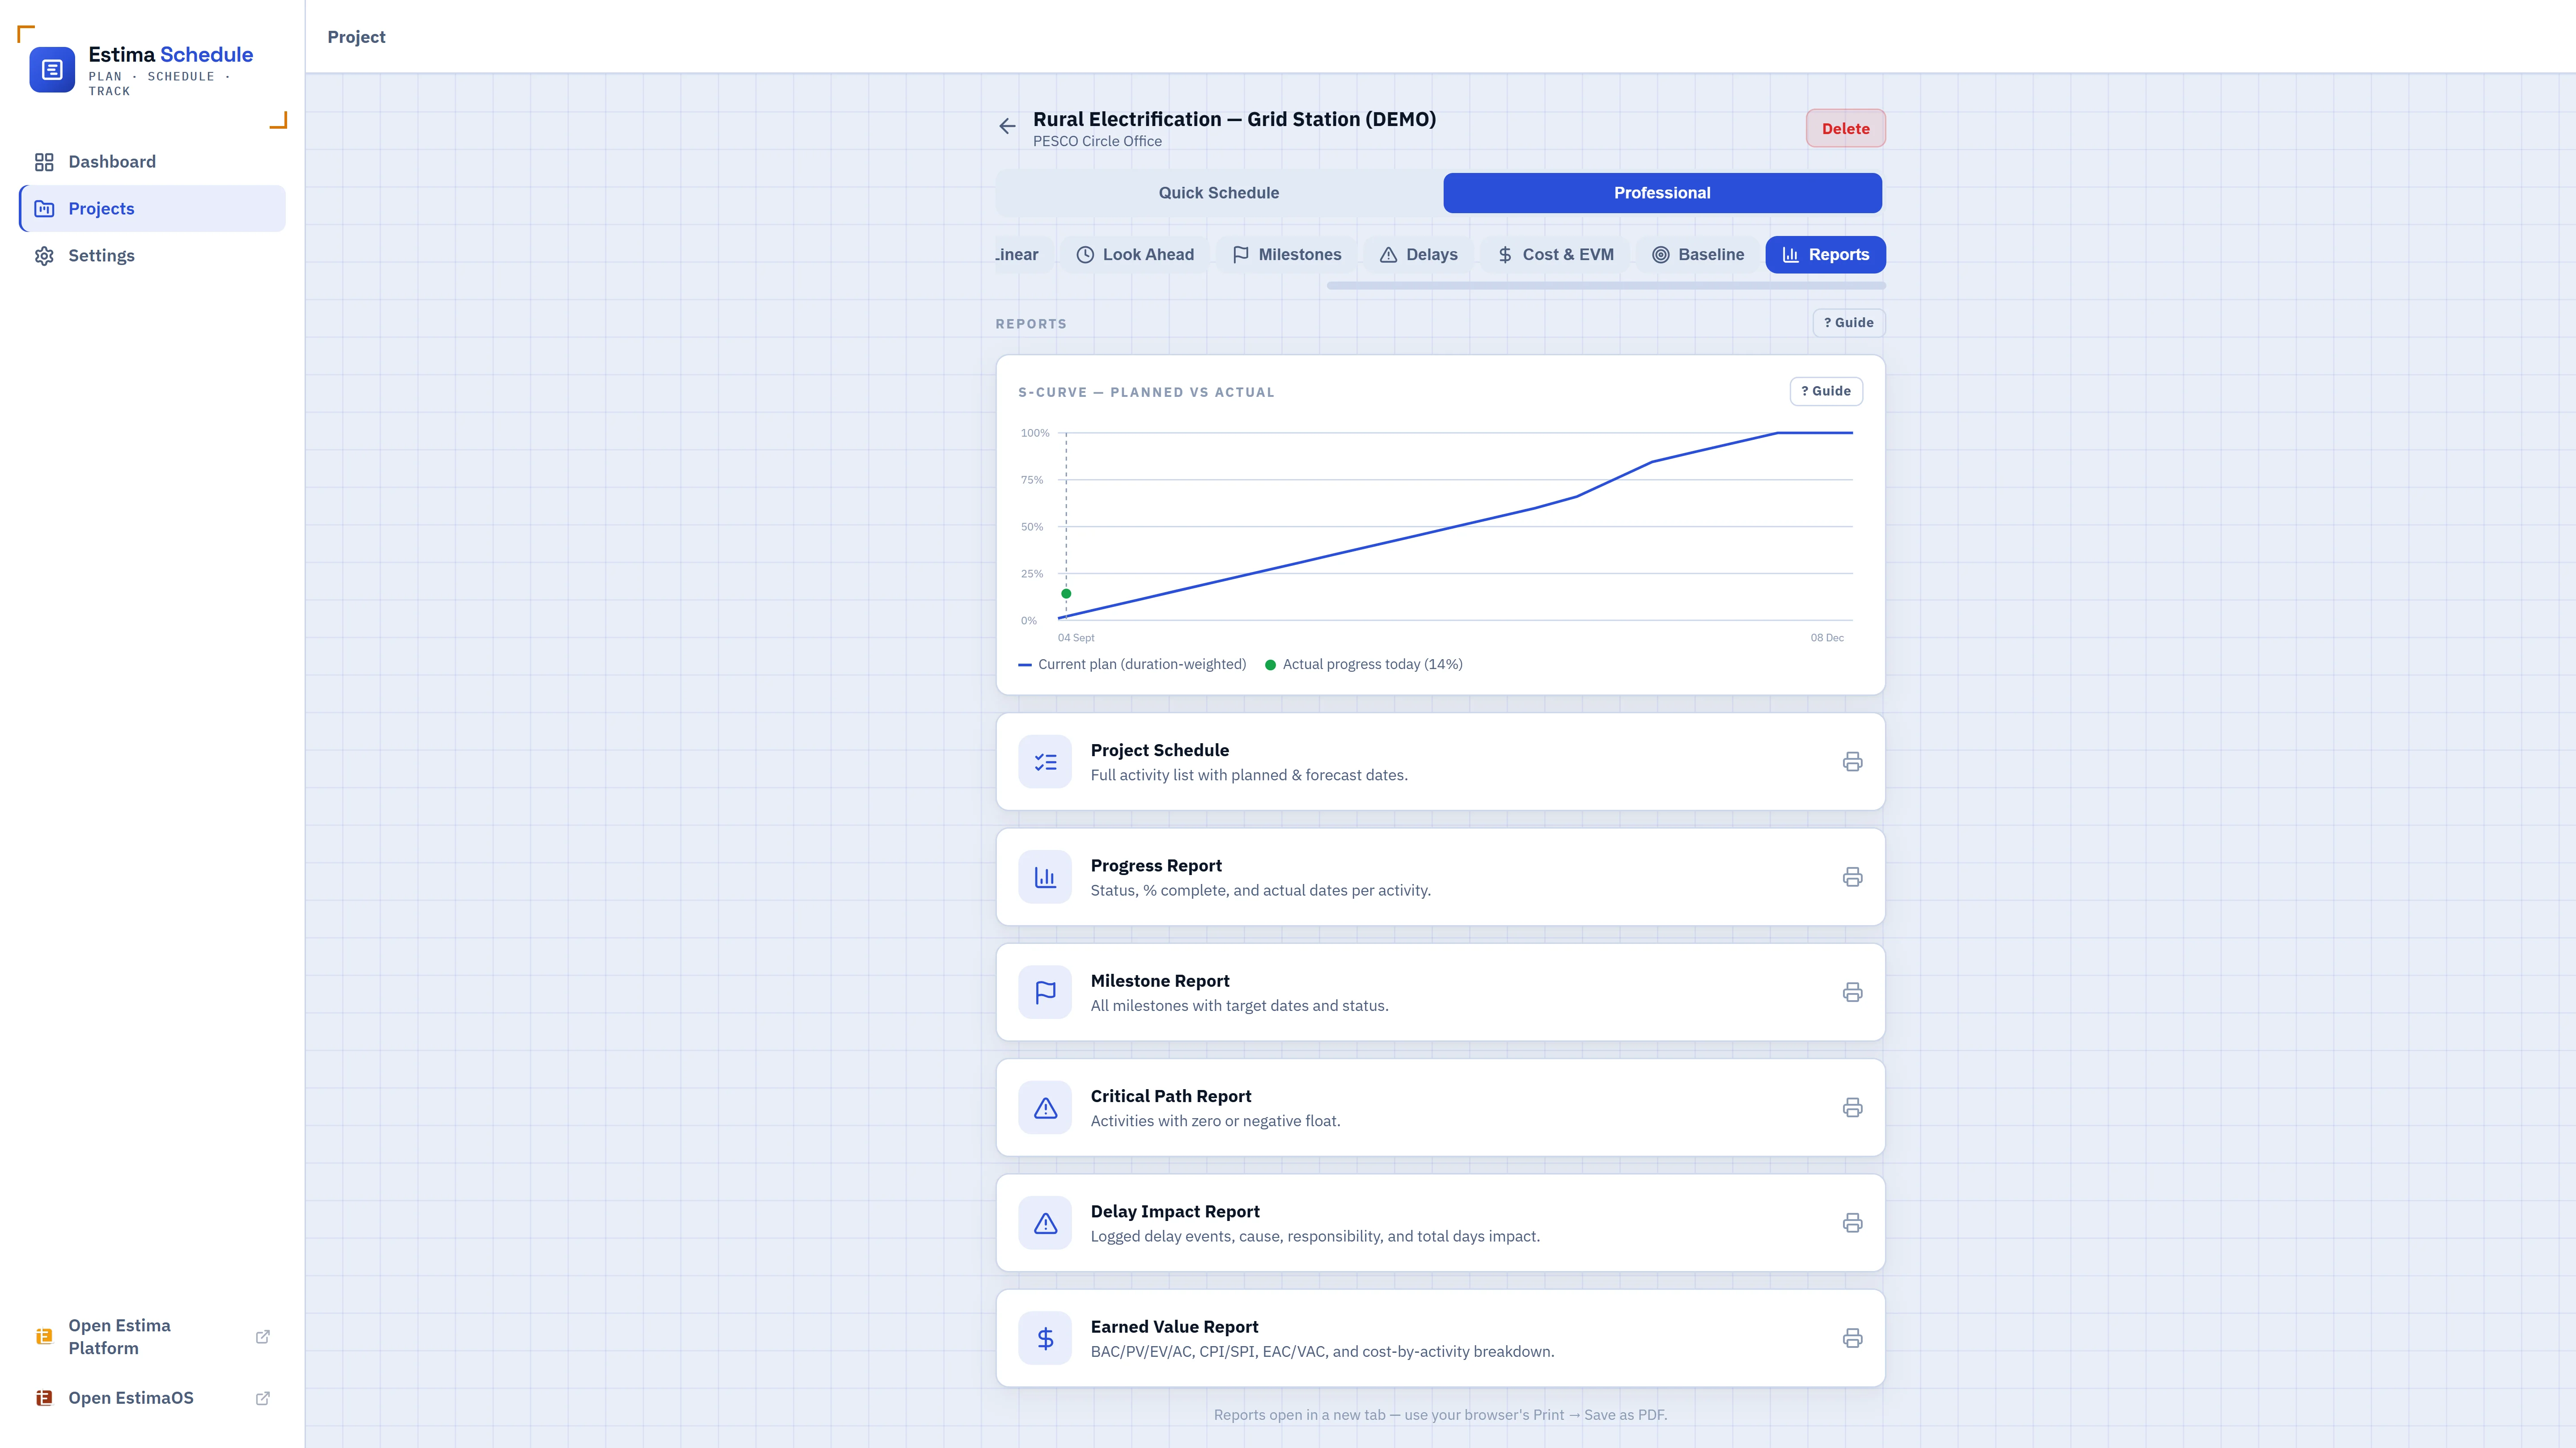The width and height of the screenshot is (2576, 1448).
Task: Click warning triangle icon on Delay Impact Report
Action: [x=1045, y=1223]
